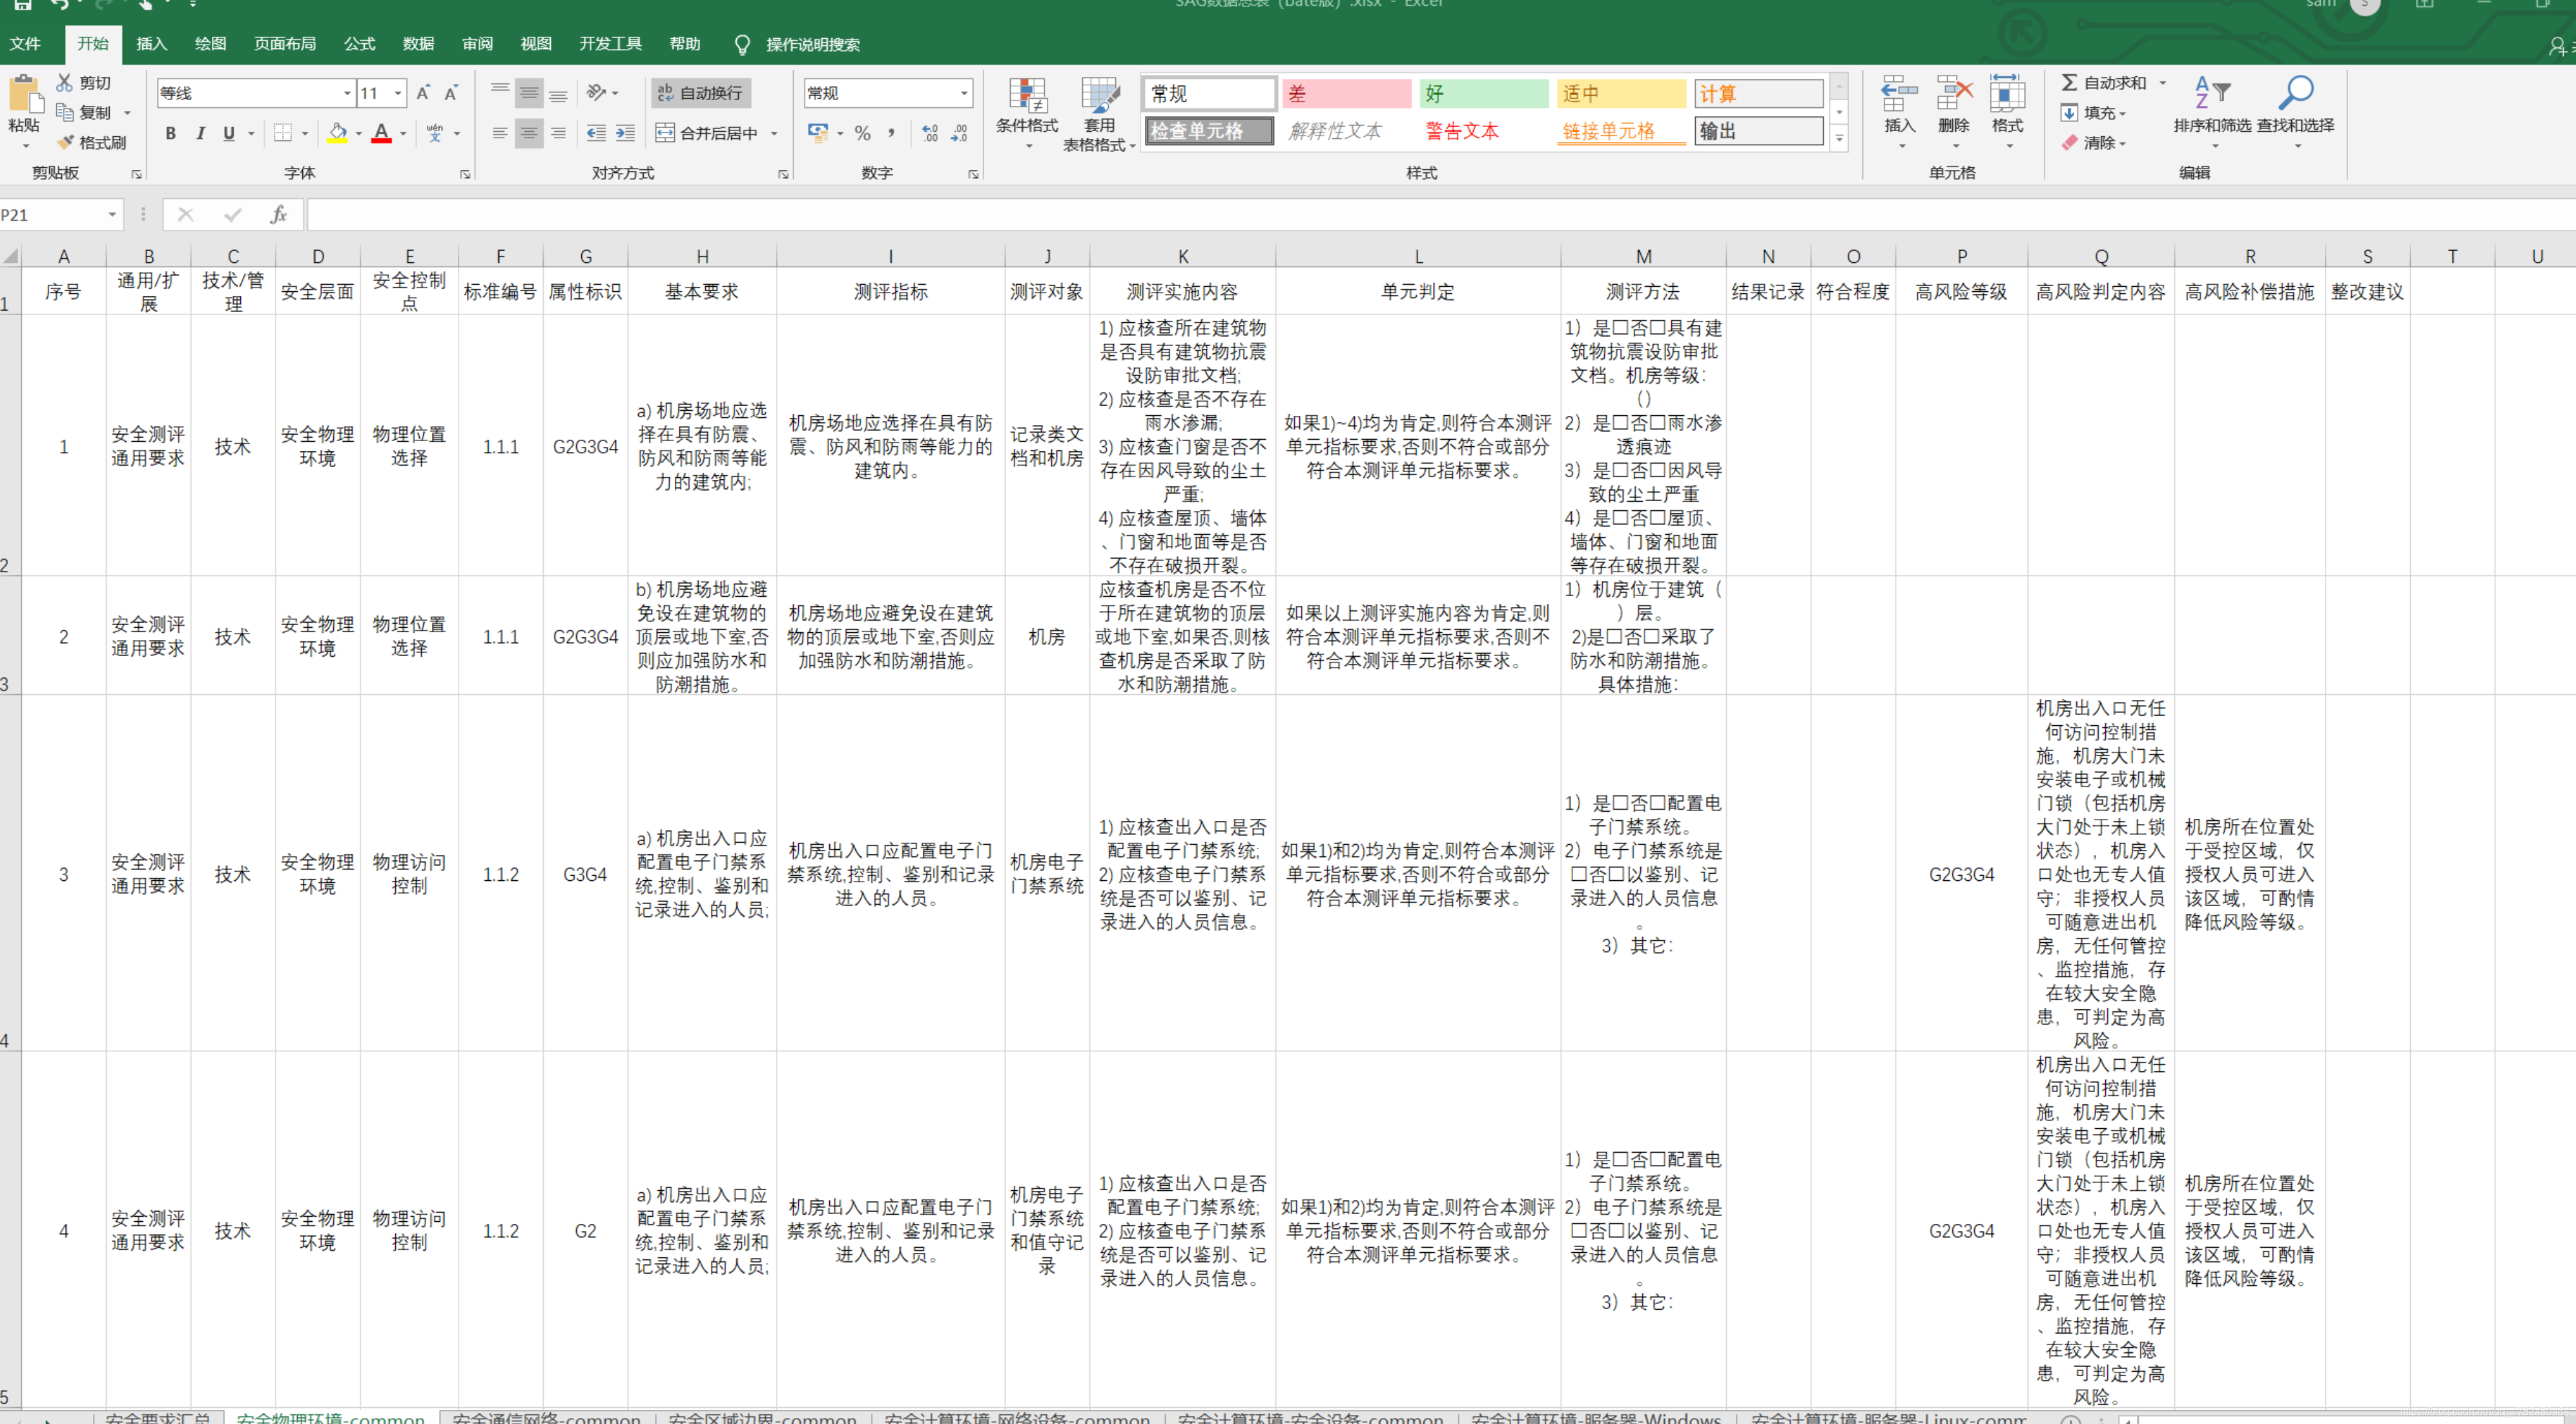The width and height of the screenshot is (2576, 1424).
Task: Click the Insert cells (插入) icon
Action: [1899, 95]
